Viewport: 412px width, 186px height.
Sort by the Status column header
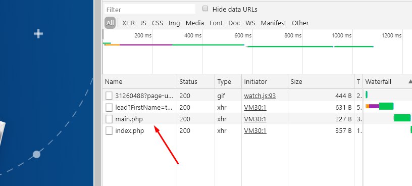(196, 81)
